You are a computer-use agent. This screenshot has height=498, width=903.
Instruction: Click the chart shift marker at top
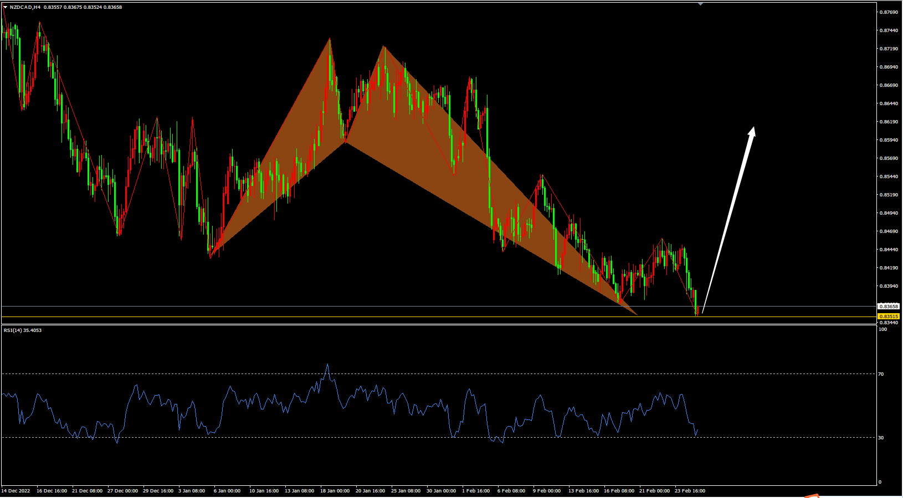[700, 4]
